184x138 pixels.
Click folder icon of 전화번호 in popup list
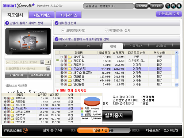tap(12, 115)
